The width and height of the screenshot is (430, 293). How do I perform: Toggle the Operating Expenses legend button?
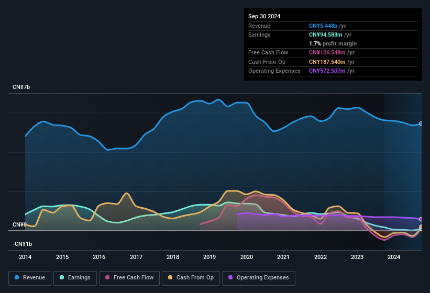coord(259,278)
